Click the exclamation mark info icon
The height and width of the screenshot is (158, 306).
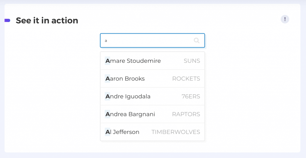285,19
